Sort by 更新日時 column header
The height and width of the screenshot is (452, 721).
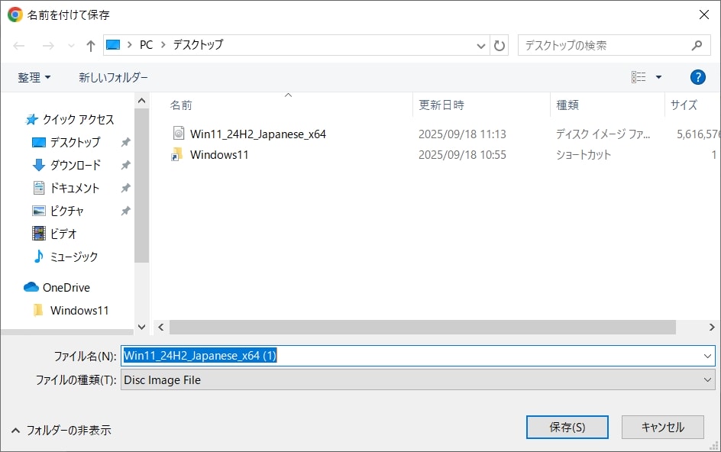click(x=441, y=105)
